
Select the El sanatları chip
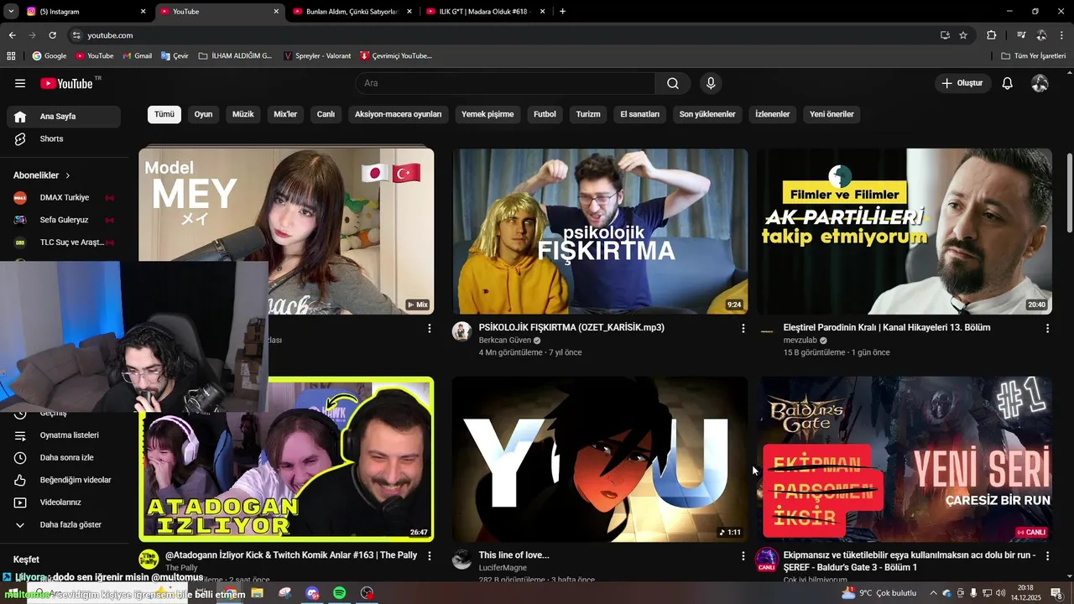click(640, 114)
